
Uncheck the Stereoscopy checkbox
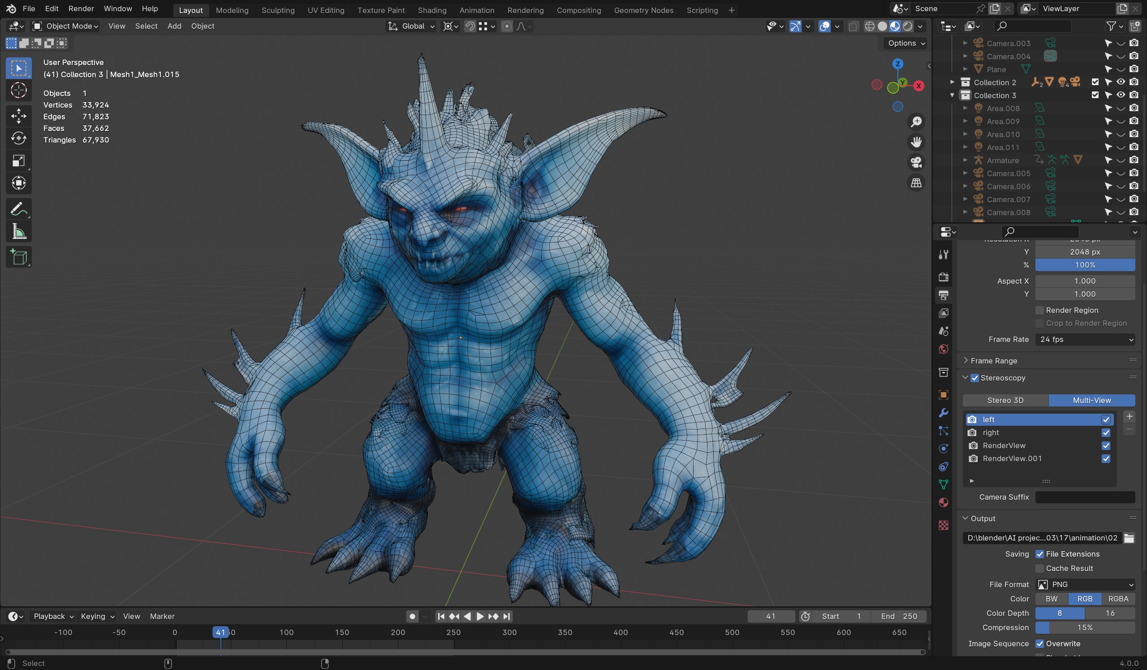tap(975, 378)
